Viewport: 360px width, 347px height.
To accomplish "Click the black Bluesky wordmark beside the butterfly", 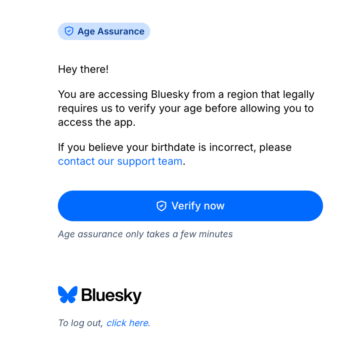I will pyautogui.click(x=111, y=295).
